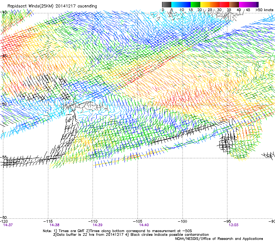Click the 13:05 pass time label
The image size is (275, 241).
[x=233, y=225]
